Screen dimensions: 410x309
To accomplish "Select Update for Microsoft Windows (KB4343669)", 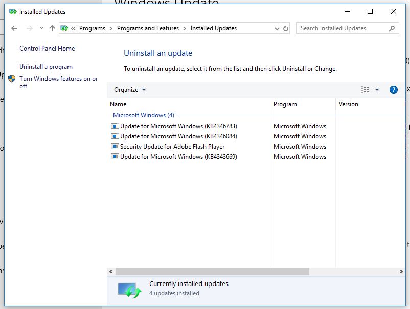I will click(178, 157).
